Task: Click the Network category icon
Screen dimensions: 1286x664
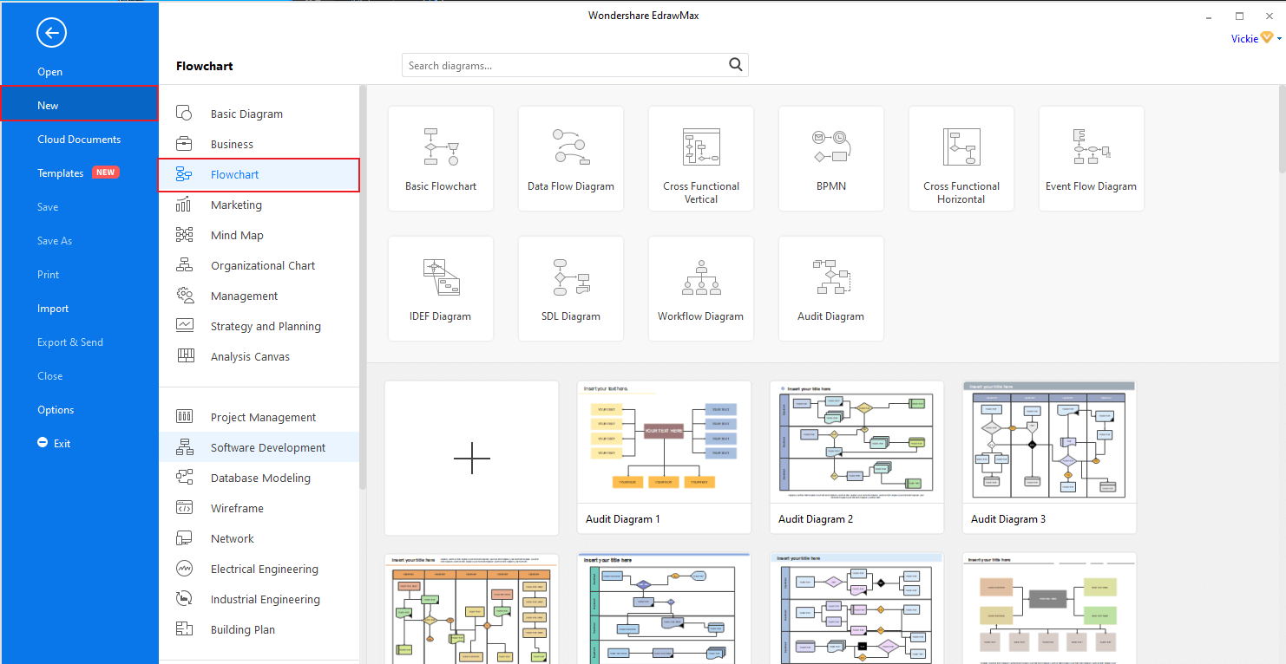Action: point(184,538)
